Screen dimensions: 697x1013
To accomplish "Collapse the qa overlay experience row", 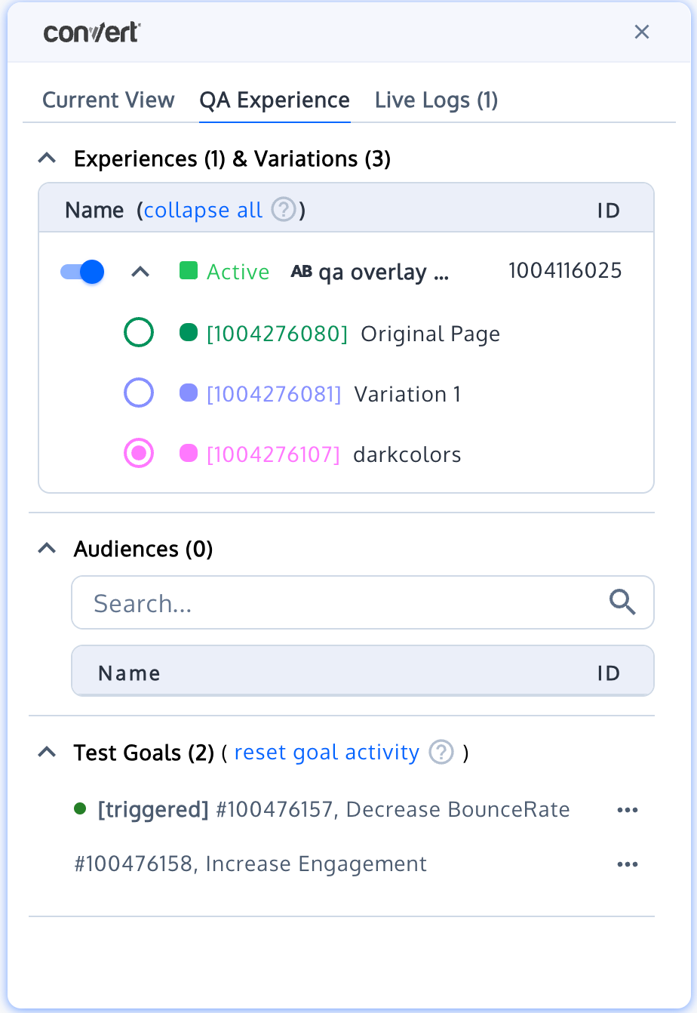I will click(140, 271).
